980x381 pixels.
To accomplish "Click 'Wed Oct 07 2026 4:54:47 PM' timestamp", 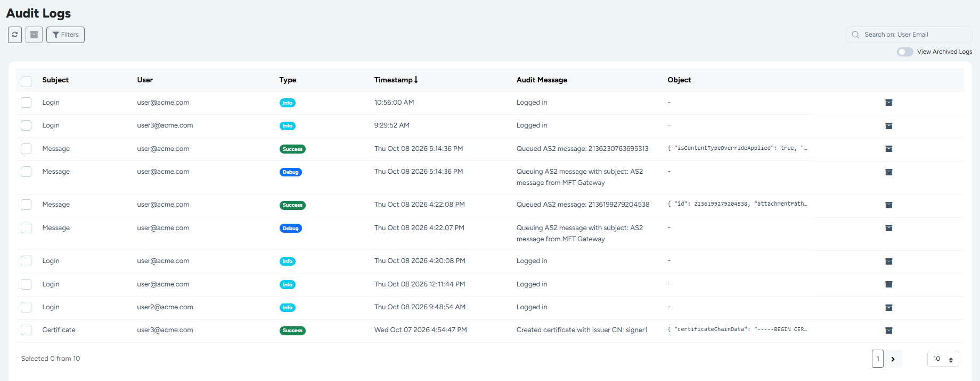I will pyautogui.click(x=420, y=330).
